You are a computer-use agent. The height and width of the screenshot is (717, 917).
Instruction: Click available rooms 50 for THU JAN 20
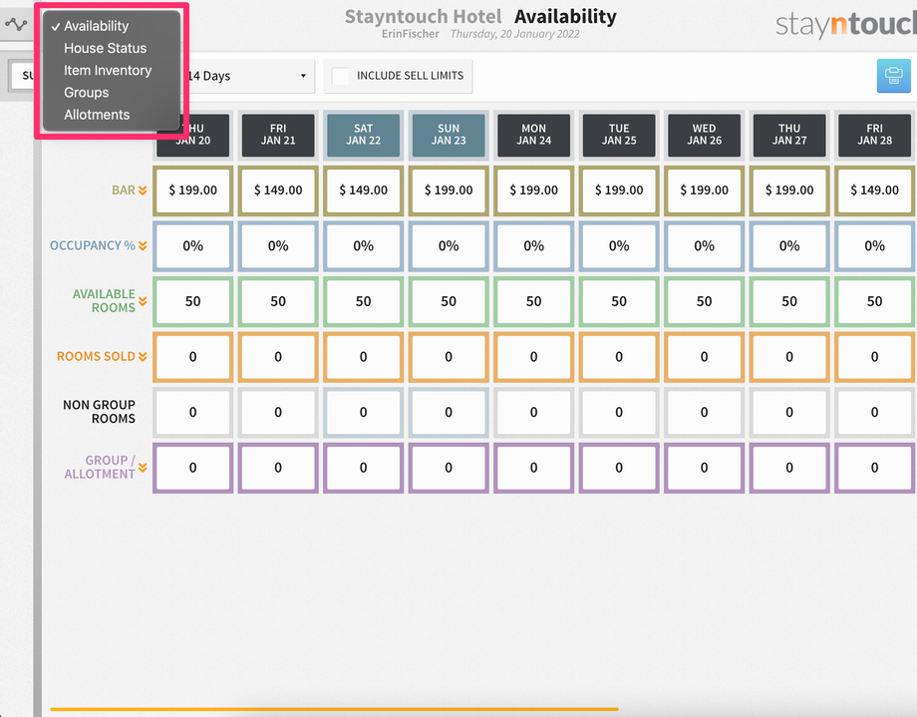[193, 301]
